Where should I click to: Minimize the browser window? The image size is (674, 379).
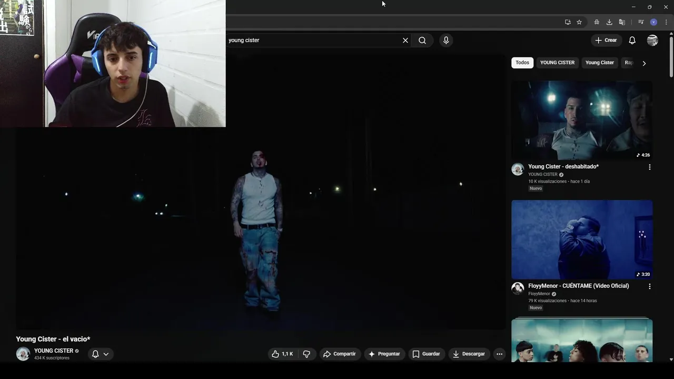633,7
